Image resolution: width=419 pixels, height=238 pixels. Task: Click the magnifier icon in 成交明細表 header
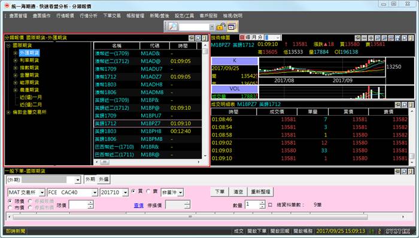(404, 104)
